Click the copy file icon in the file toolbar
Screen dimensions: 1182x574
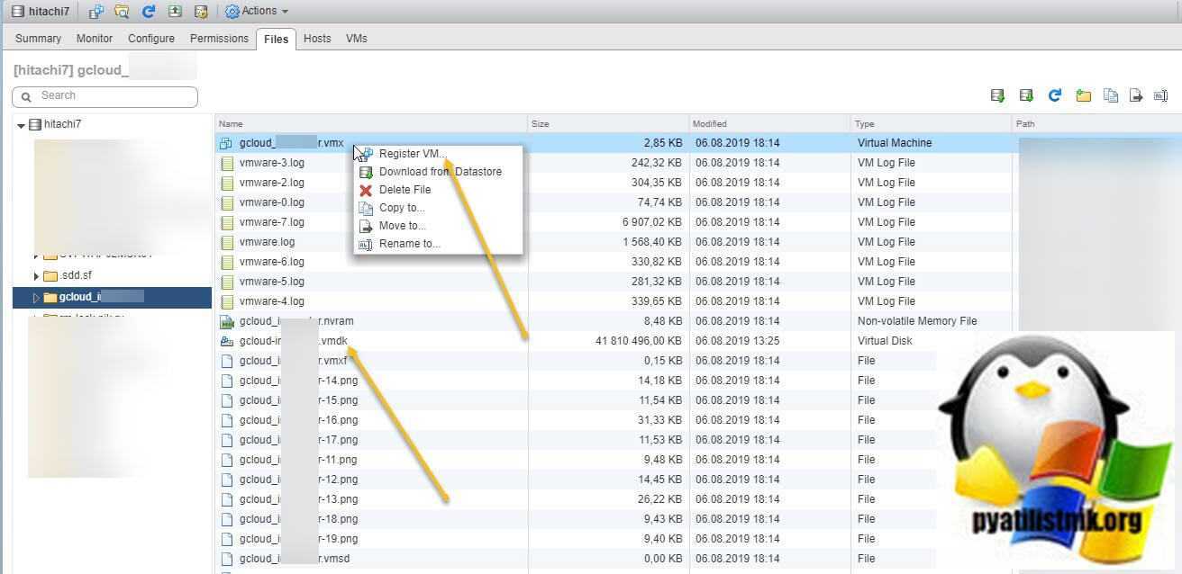tap(1110, 95)
